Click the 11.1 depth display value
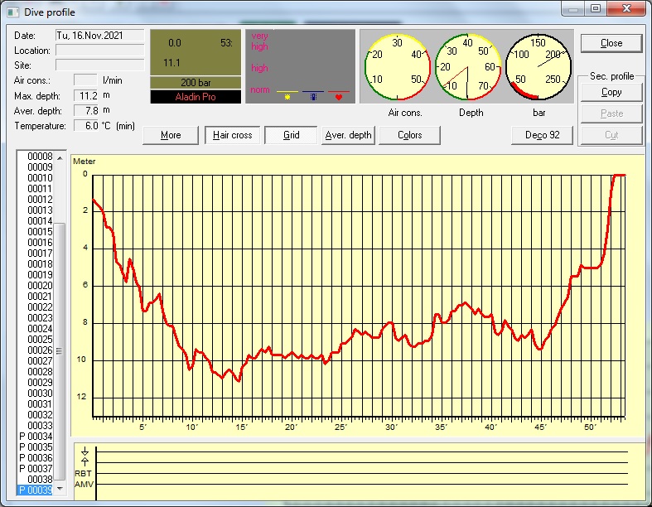 click(x=171, y=63)
